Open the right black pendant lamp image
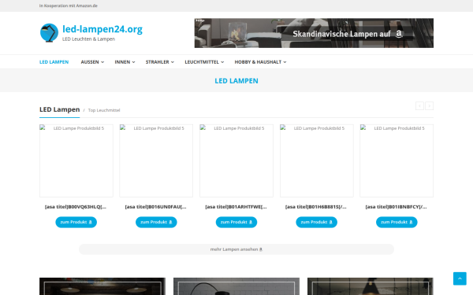The width and height of the screenshot is (473, 295). click(371, 286)
